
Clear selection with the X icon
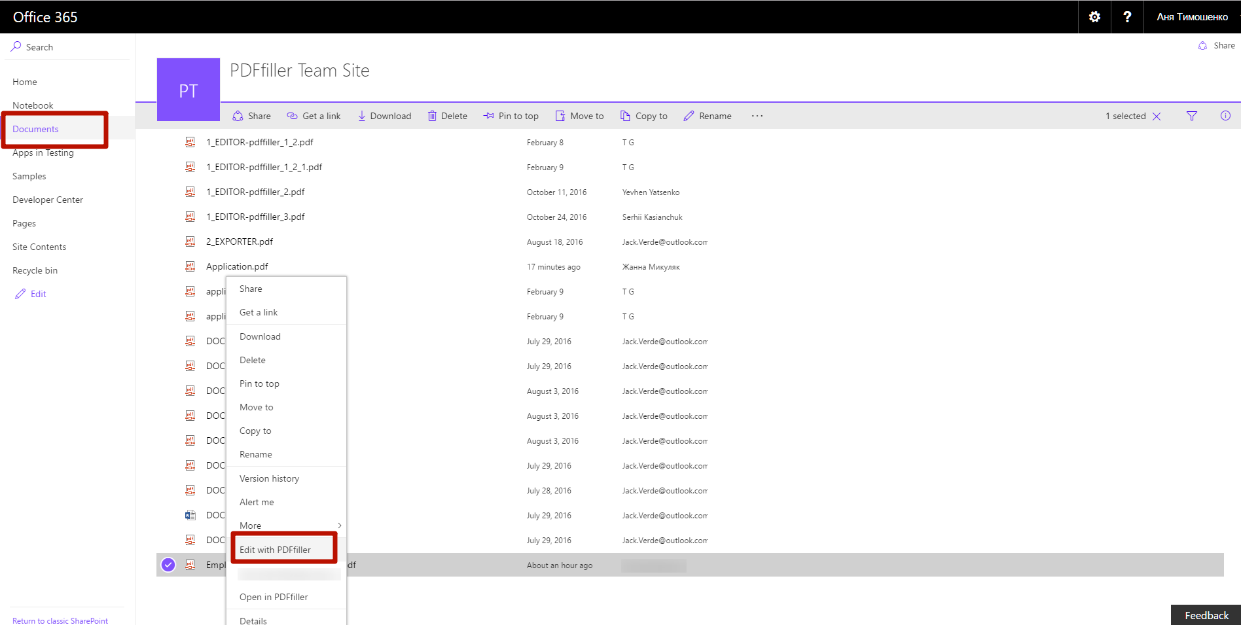pyautogui.click(x=1157, y=116)
